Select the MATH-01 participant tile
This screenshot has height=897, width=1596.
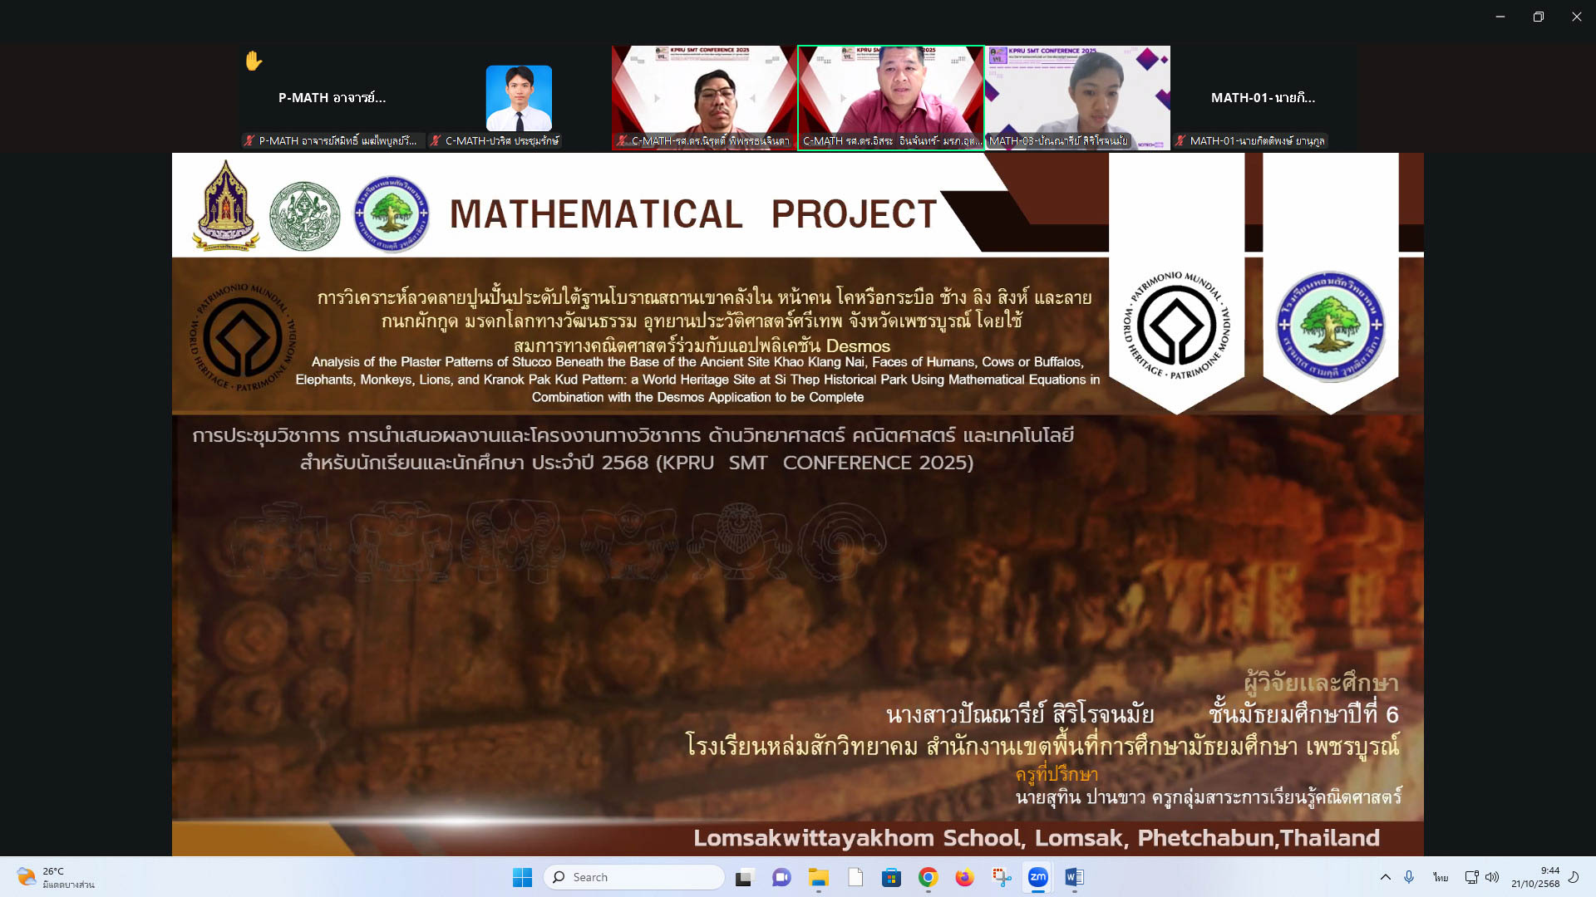[1263, 98]
